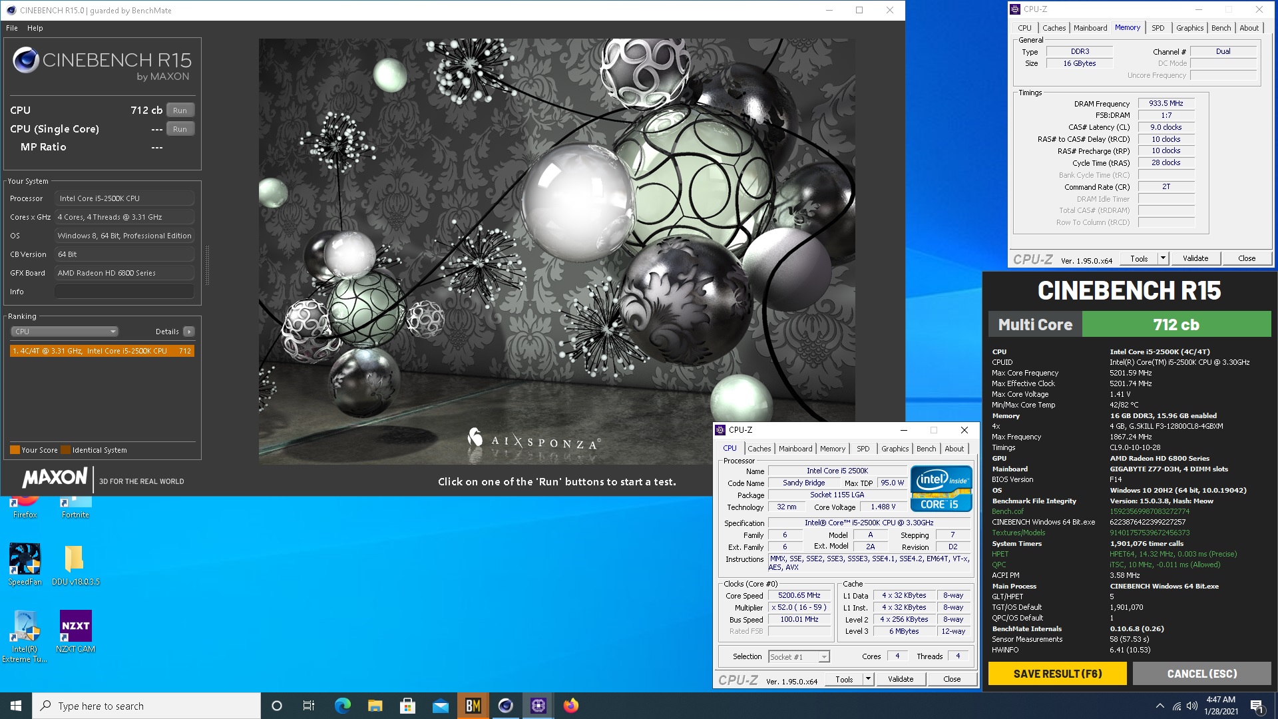Screen dimensions: 1278x719
Task: Switch to BenchMate on the taskbar
Action: (473, 706)
